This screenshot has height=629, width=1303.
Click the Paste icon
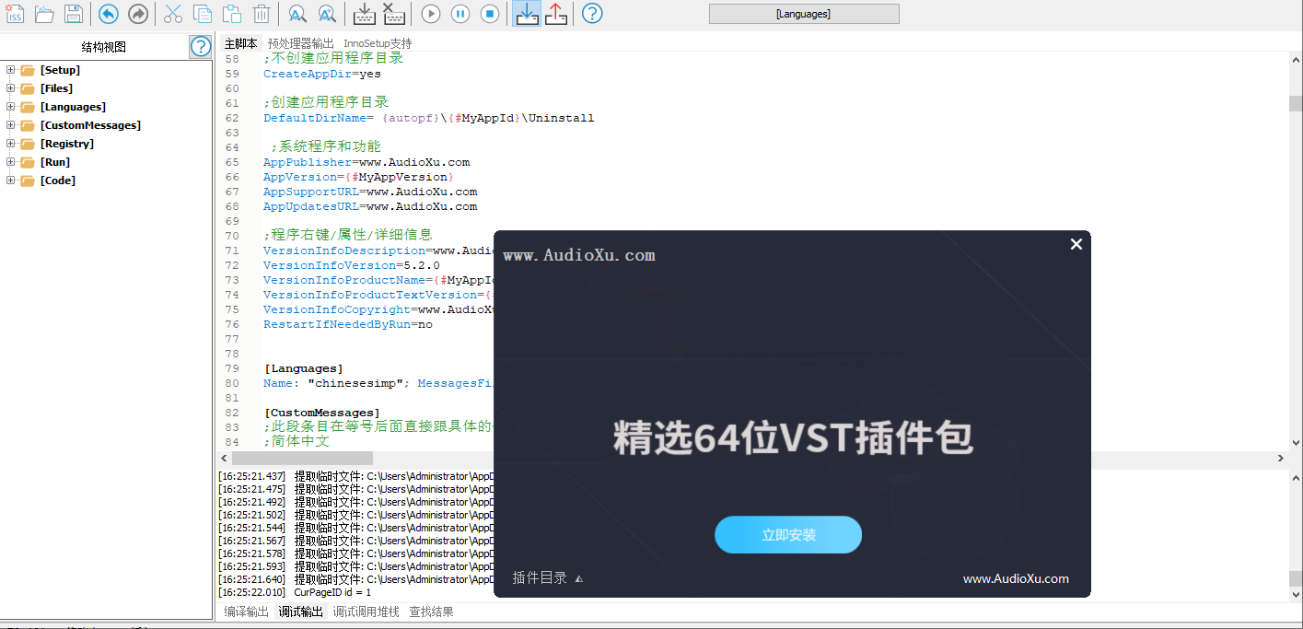click(x=231, y=13)
